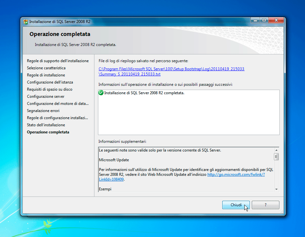Select "Regole di configurazione installazi..." step

(x=57, y=118)
